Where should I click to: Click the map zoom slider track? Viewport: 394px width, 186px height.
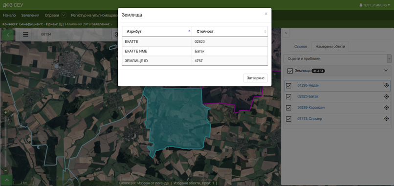click(x=5, y=141)
